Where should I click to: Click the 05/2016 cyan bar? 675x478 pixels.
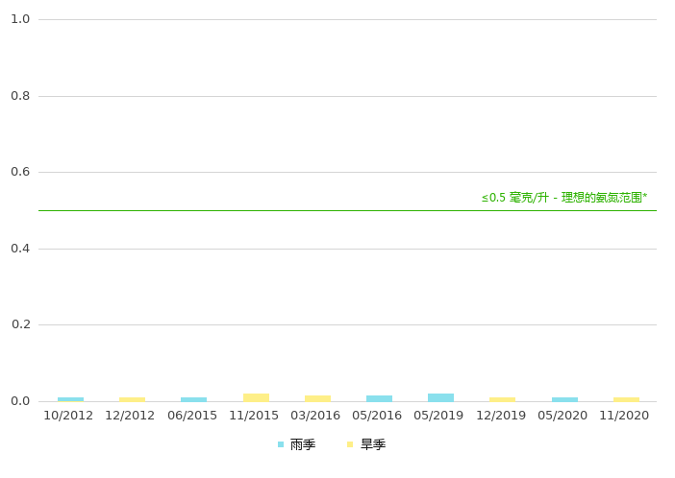[x=379, y=398]
